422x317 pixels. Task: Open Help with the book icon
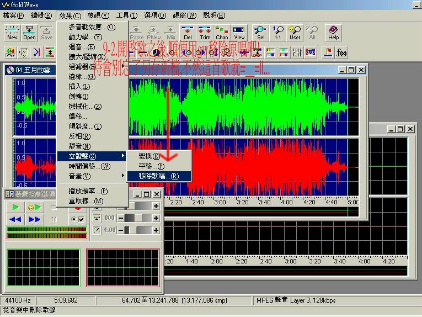[333, 33]
